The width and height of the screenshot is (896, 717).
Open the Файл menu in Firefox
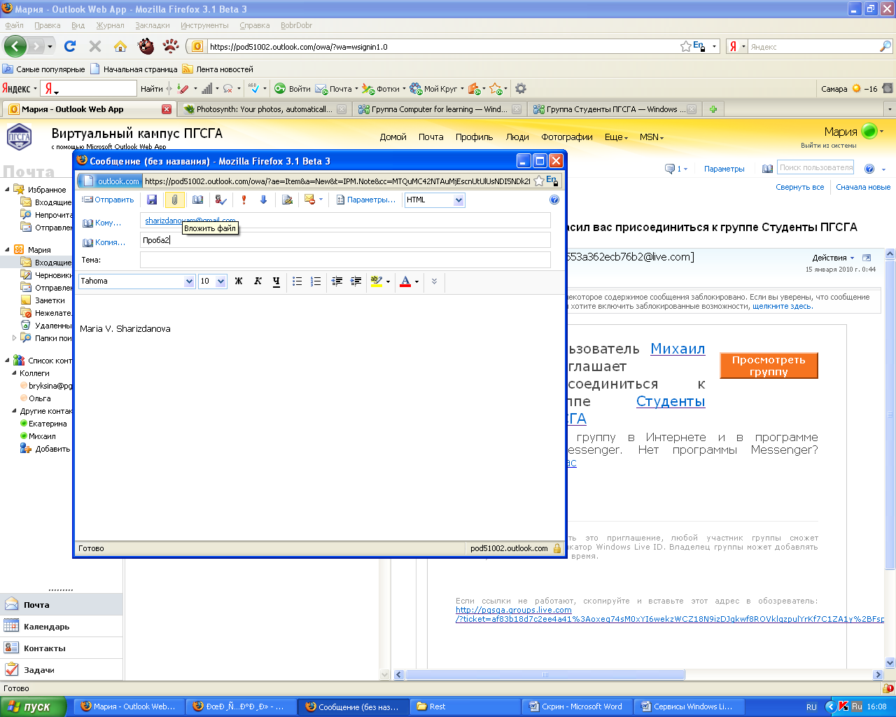coord(14,25)
